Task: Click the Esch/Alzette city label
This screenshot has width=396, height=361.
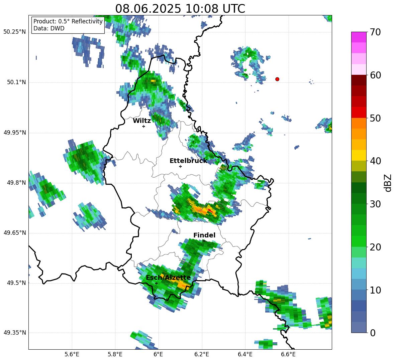Action: tap(168, 278)
